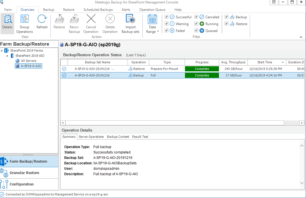Click the Warning filter status icon
The image size is (306, 198).
coord(172,24)
